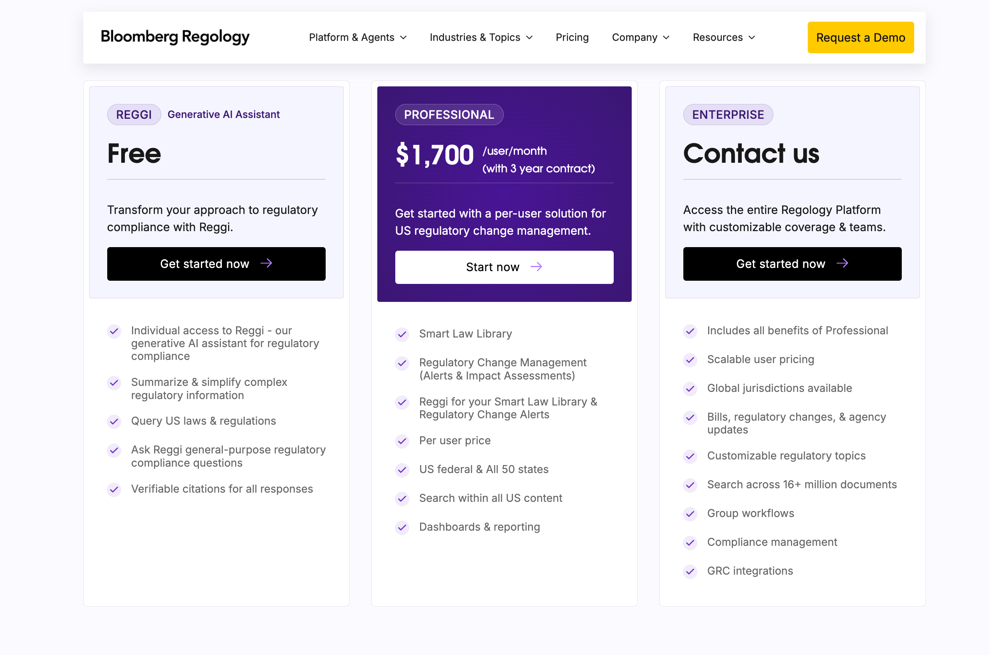Click the chevron beside Resources
The width and height of the screenshot is (989, 655).
(x=752, y=38)
